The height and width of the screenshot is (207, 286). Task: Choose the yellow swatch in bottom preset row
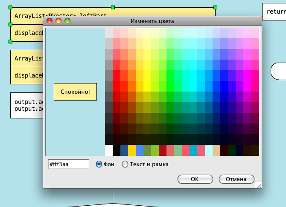pos(132,150)
